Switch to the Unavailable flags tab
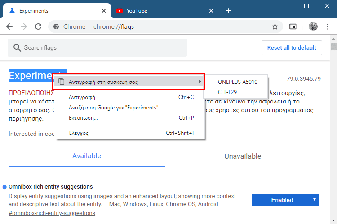The width and height of the screenshot is (337, 224). pyautogui.click(x=243, y=156)
